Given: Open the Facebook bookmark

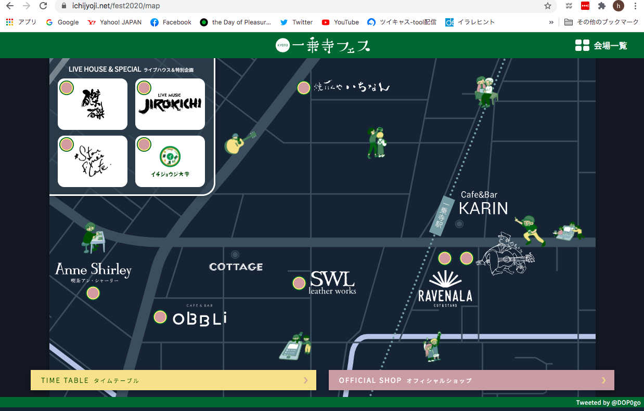Looking at the screenshot, I should point(171,22).
